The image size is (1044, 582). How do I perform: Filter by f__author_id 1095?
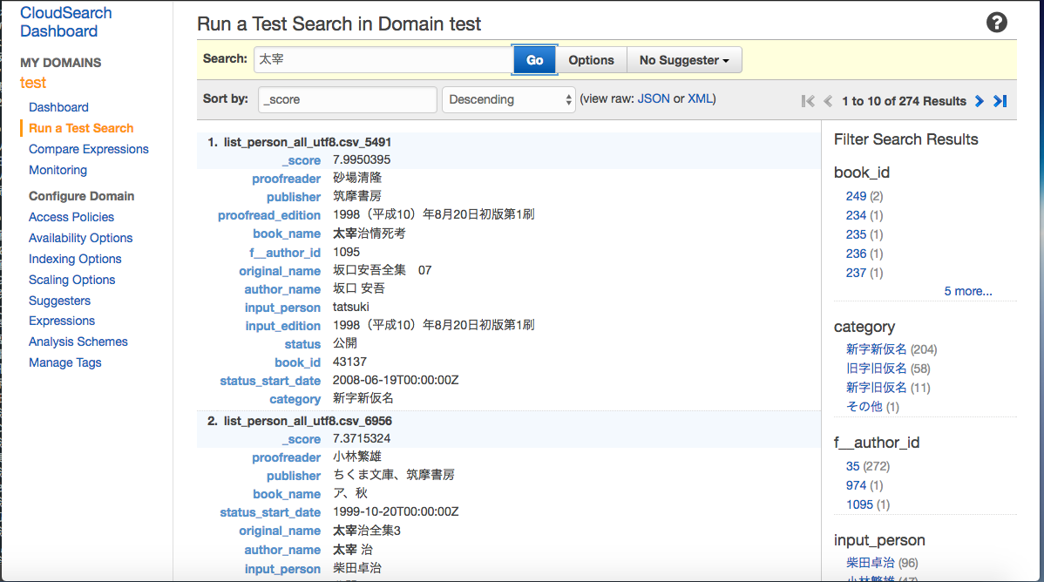tap(859, 504)
